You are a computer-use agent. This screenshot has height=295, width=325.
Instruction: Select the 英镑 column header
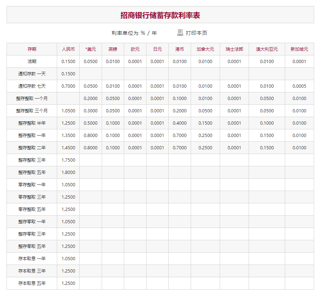(113, 49)
